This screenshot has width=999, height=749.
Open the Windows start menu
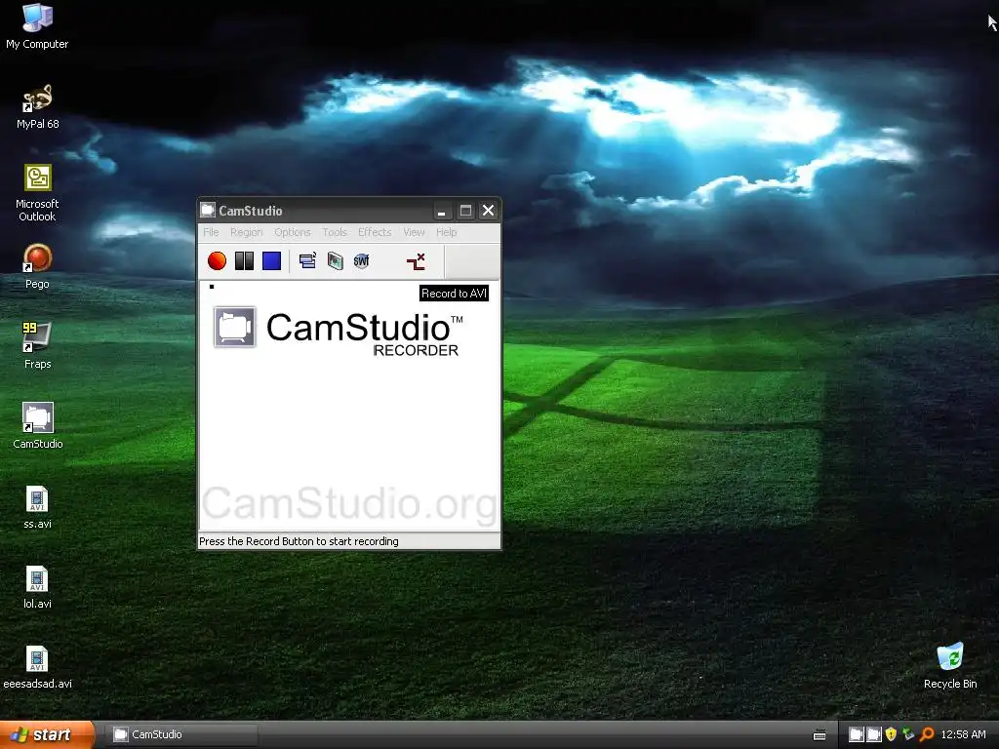47,734
